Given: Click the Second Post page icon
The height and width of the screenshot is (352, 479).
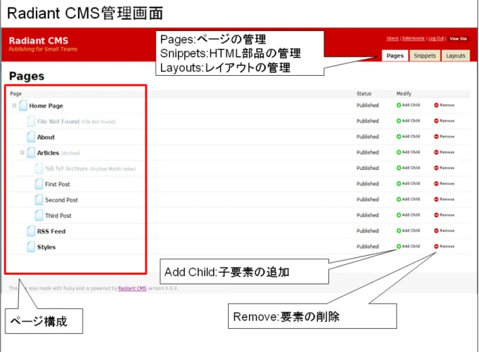Looking at the screenshot, I should (39, 200).
